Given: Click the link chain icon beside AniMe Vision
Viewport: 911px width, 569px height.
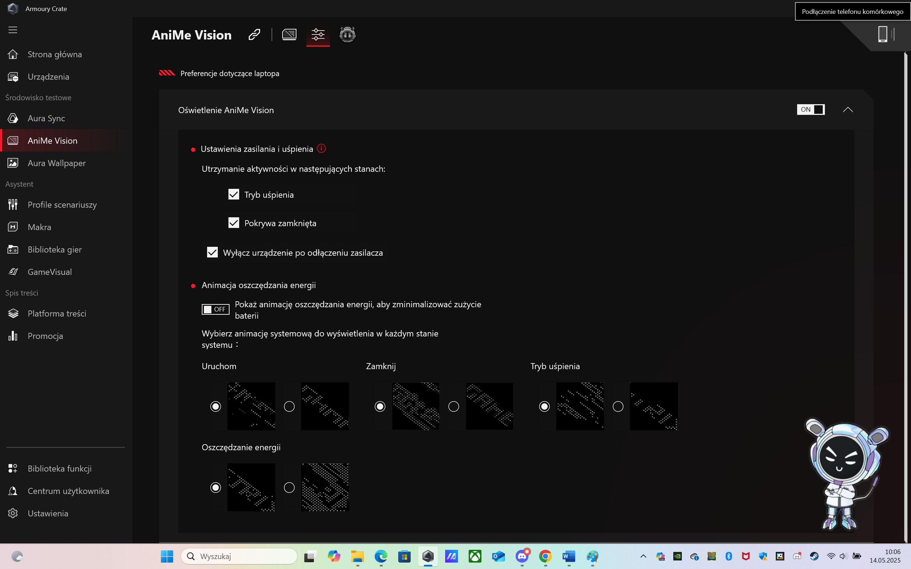Looking at the screenshot, I should click(254, 34).
